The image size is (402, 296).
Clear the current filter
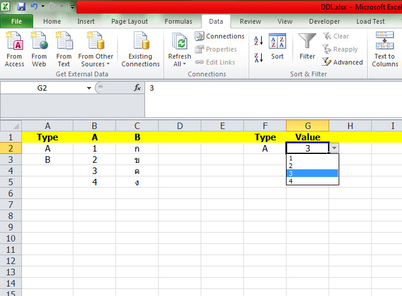coord(336,36)
